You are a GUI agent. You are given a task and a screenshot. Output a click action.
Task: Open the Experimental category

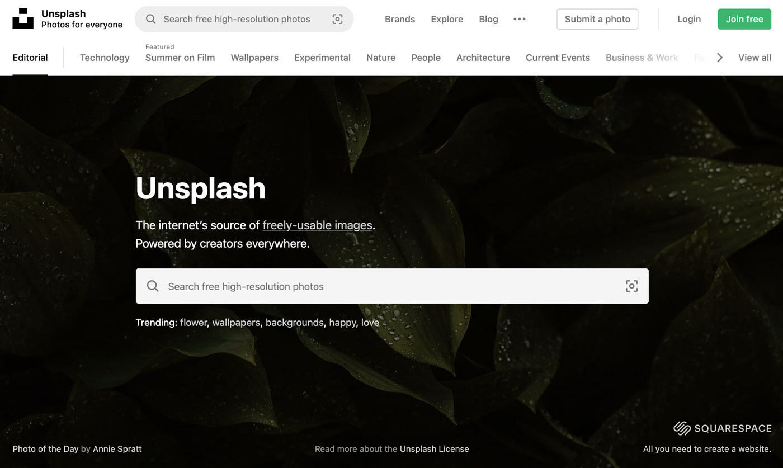[x=322, y=58]
